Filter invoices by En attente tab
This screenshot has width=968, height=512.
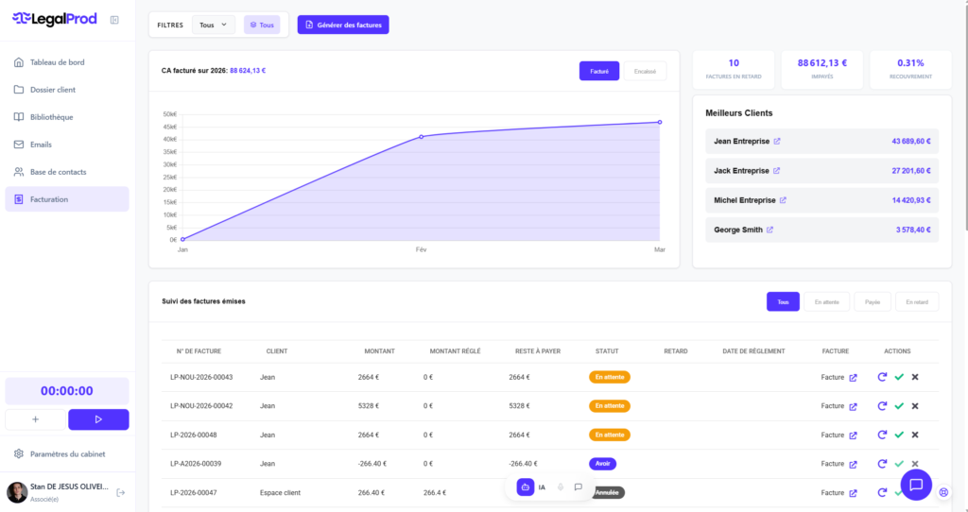click(x=826, y=302)
